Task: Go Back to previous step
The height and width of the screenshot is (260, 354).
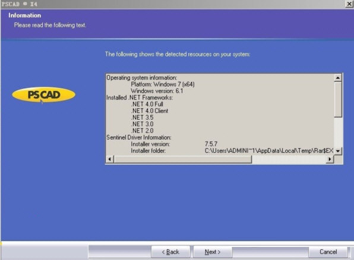Action: 170,252
